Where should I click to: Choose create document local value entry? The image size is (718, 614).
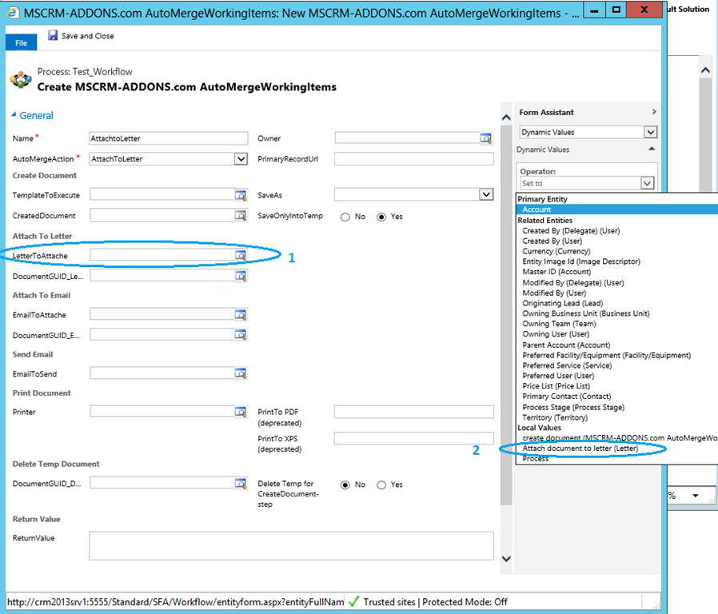(x=620, y=438)
